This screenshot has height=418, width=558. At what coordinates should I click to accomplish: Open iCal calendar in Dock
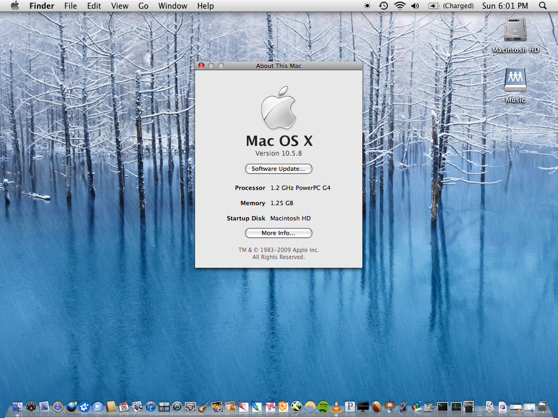point(124,407)
